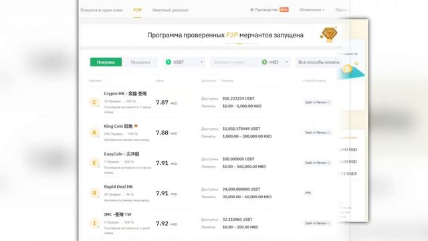Click available amount '24,000.000000 USDT'
This screenshot has height=241, width=428.
tap(241, 189)
